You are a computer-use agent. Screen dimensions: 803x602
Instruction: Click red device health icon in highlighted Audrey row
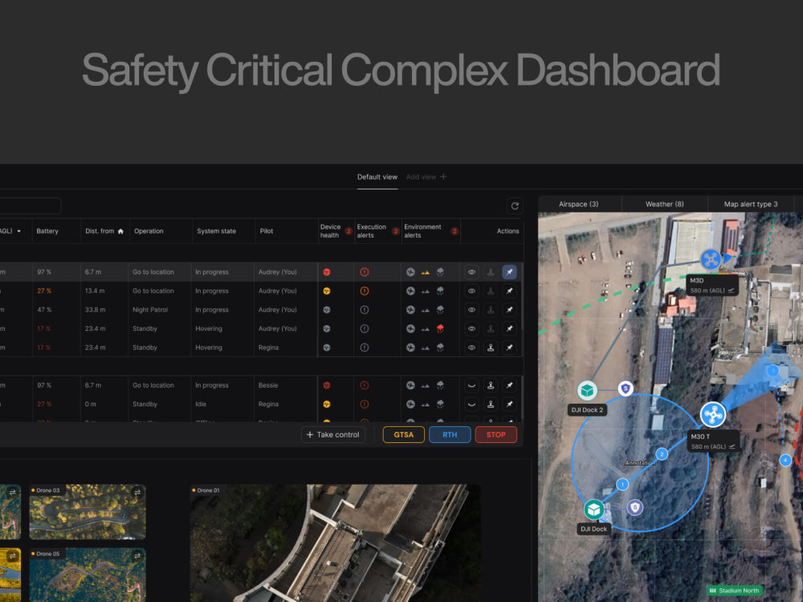pyautogui.click(x=327, y=272)
